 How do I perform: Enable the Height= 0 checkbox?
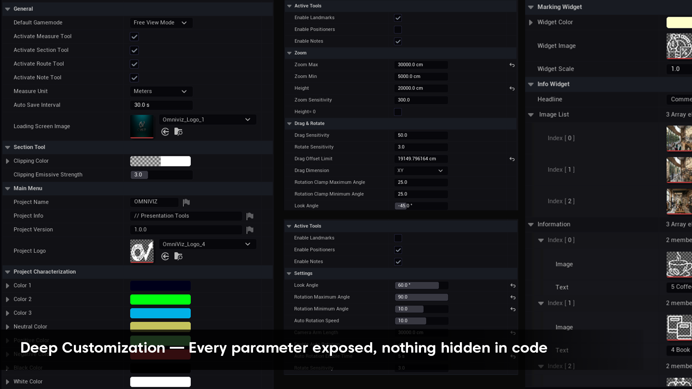pyautogui.click(x=398, y=112)
